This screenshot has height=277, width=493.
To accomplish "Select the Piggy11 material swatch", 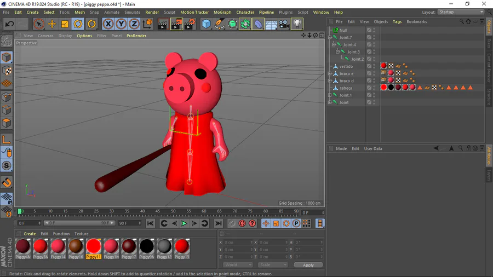I will click(x=93, y=249).
